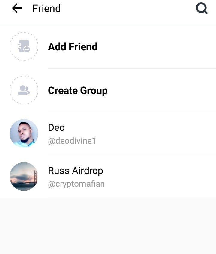Tap the dashed circle around Create Group icon

click(24, 90)
